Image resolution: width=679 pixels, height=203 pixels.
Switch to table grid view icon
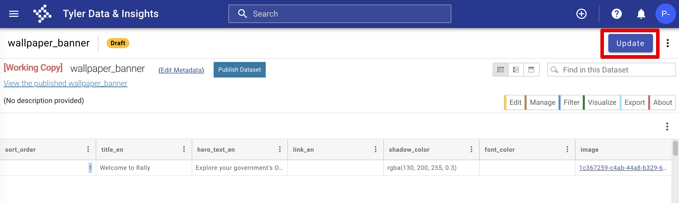(x=500, y=70)
